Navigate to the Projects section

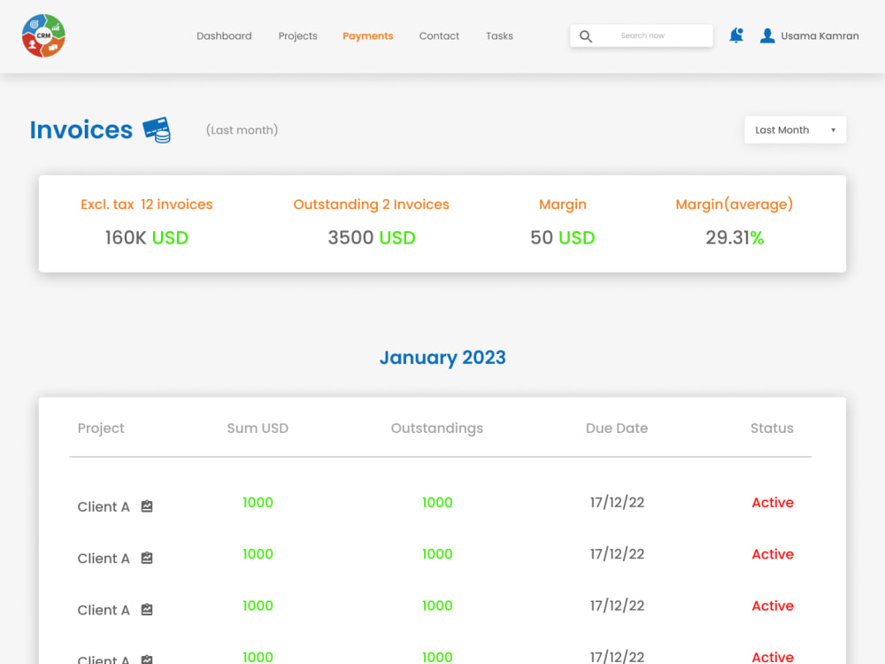coord(297,35)
